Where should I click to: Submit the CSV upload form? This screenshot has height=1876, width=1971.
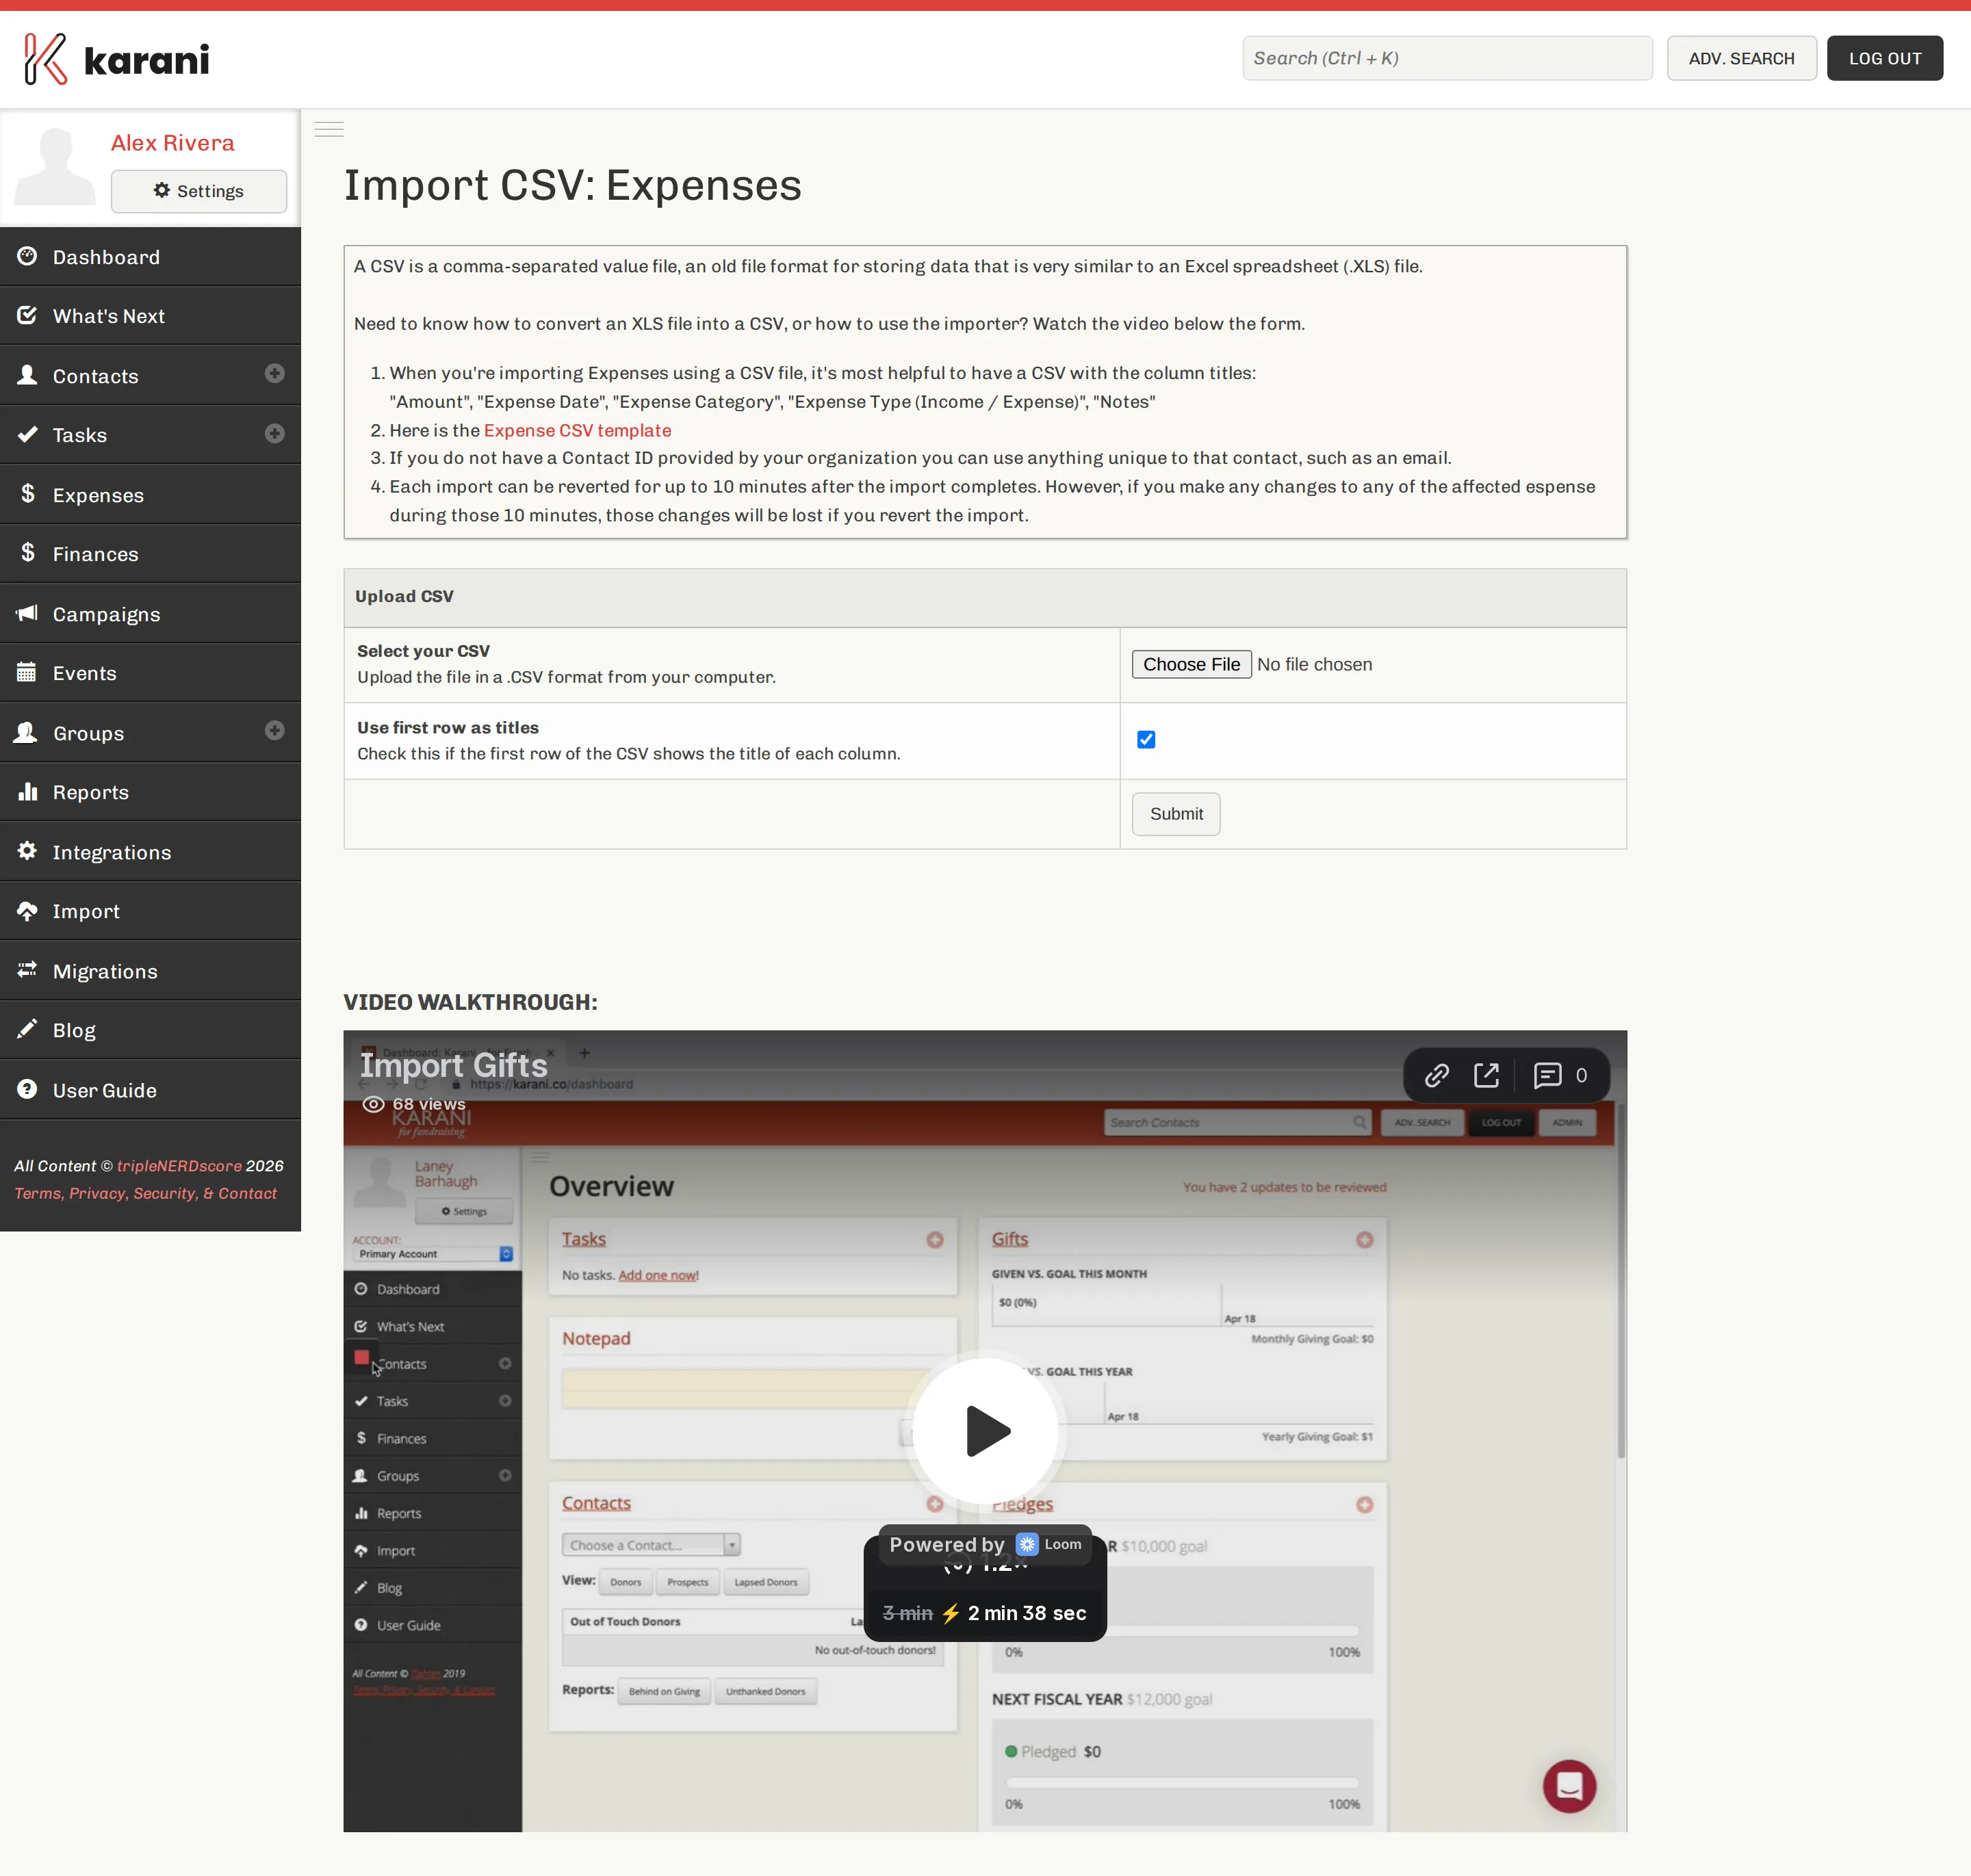(x=1176, y=814)
